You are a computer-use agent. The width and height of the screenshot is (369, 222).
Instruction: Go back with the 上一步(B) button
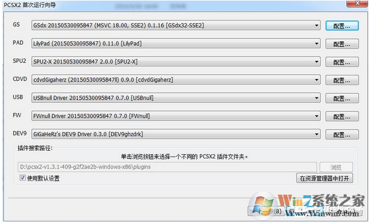point(266,211)
